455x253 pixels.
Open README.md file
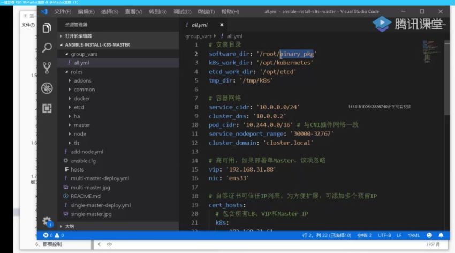(x=118, y=196)
